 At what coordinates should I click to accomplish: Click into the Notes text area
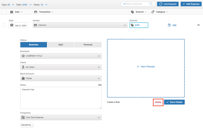click(x=61, y=98)
